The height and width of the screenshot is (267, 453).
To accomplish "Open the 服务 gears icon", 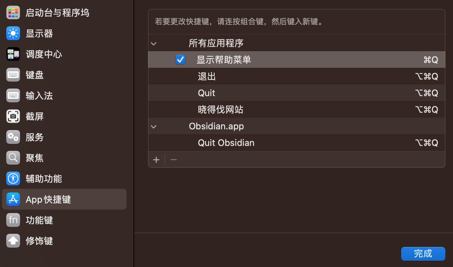I will point(13,137).
